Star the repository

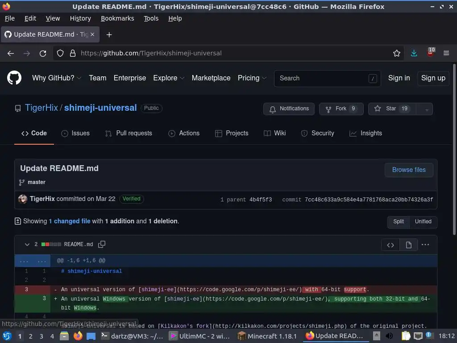[392, 109]
